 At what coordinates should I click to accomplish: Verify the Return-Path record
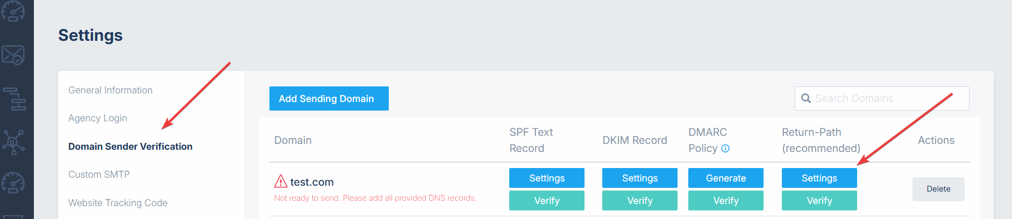coord(819,201)
